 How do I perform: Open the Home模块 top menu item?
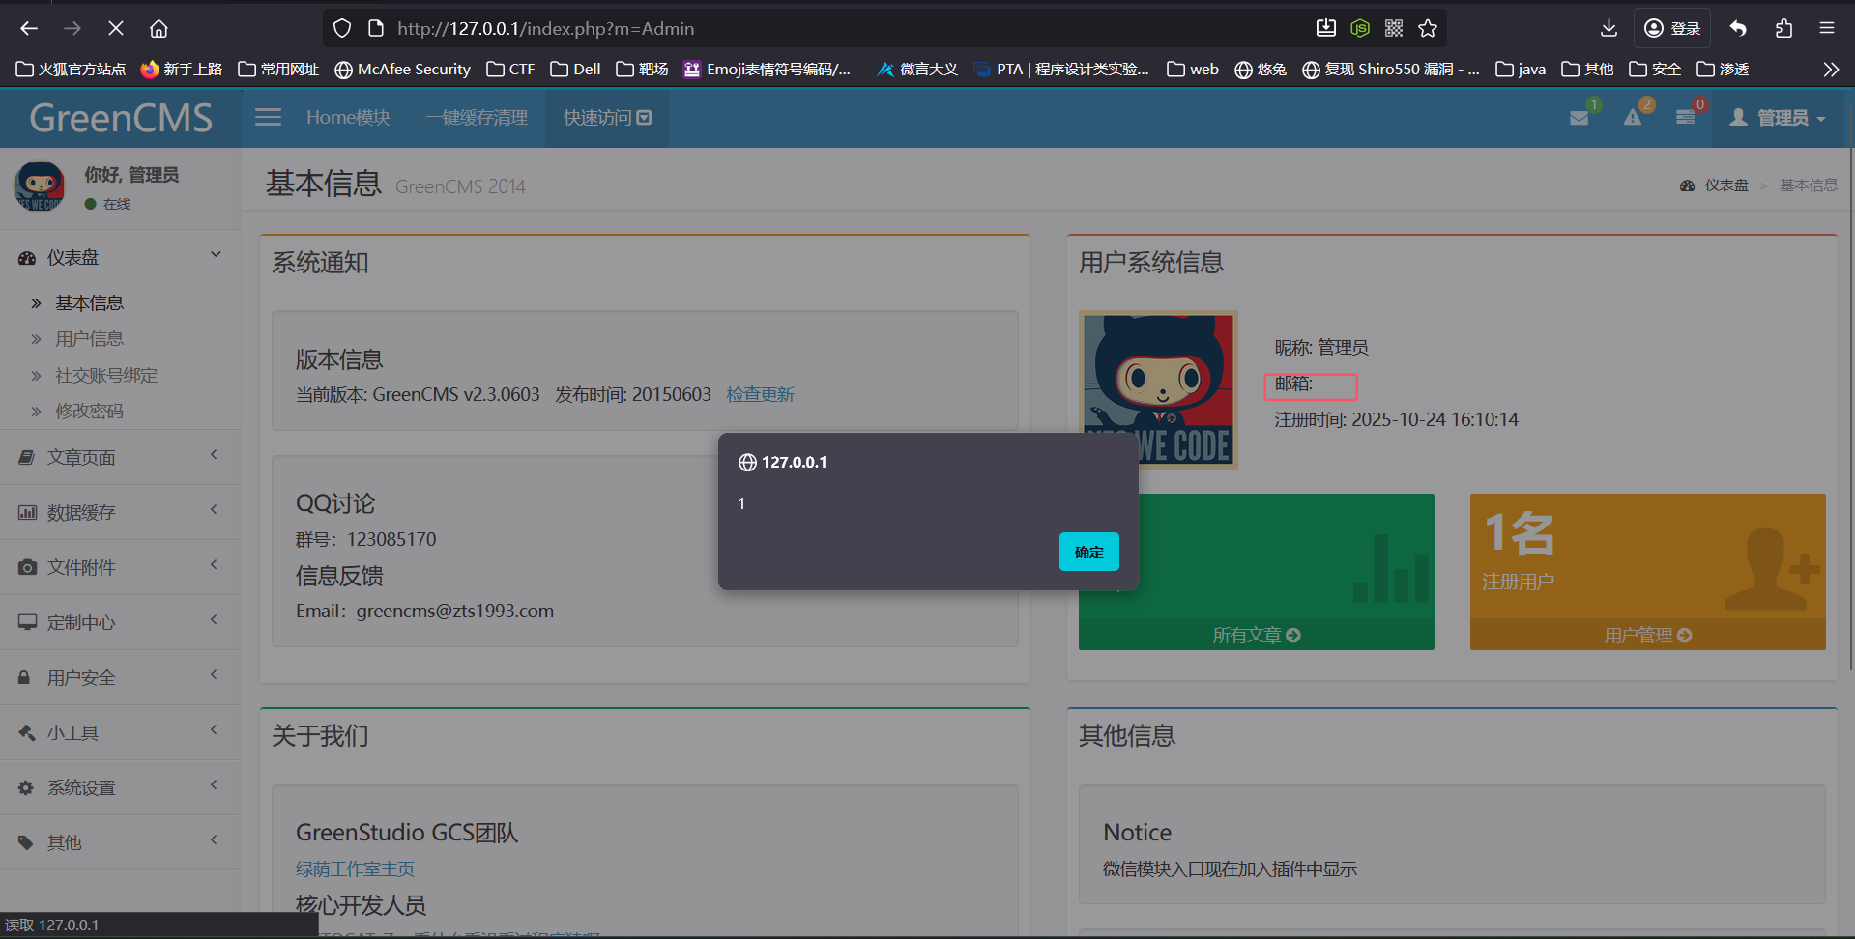coord(348,118)
